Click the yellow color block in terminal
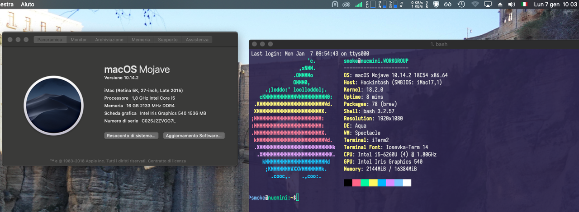Viewport: 579px width, 212px height. tap(373, 183)
